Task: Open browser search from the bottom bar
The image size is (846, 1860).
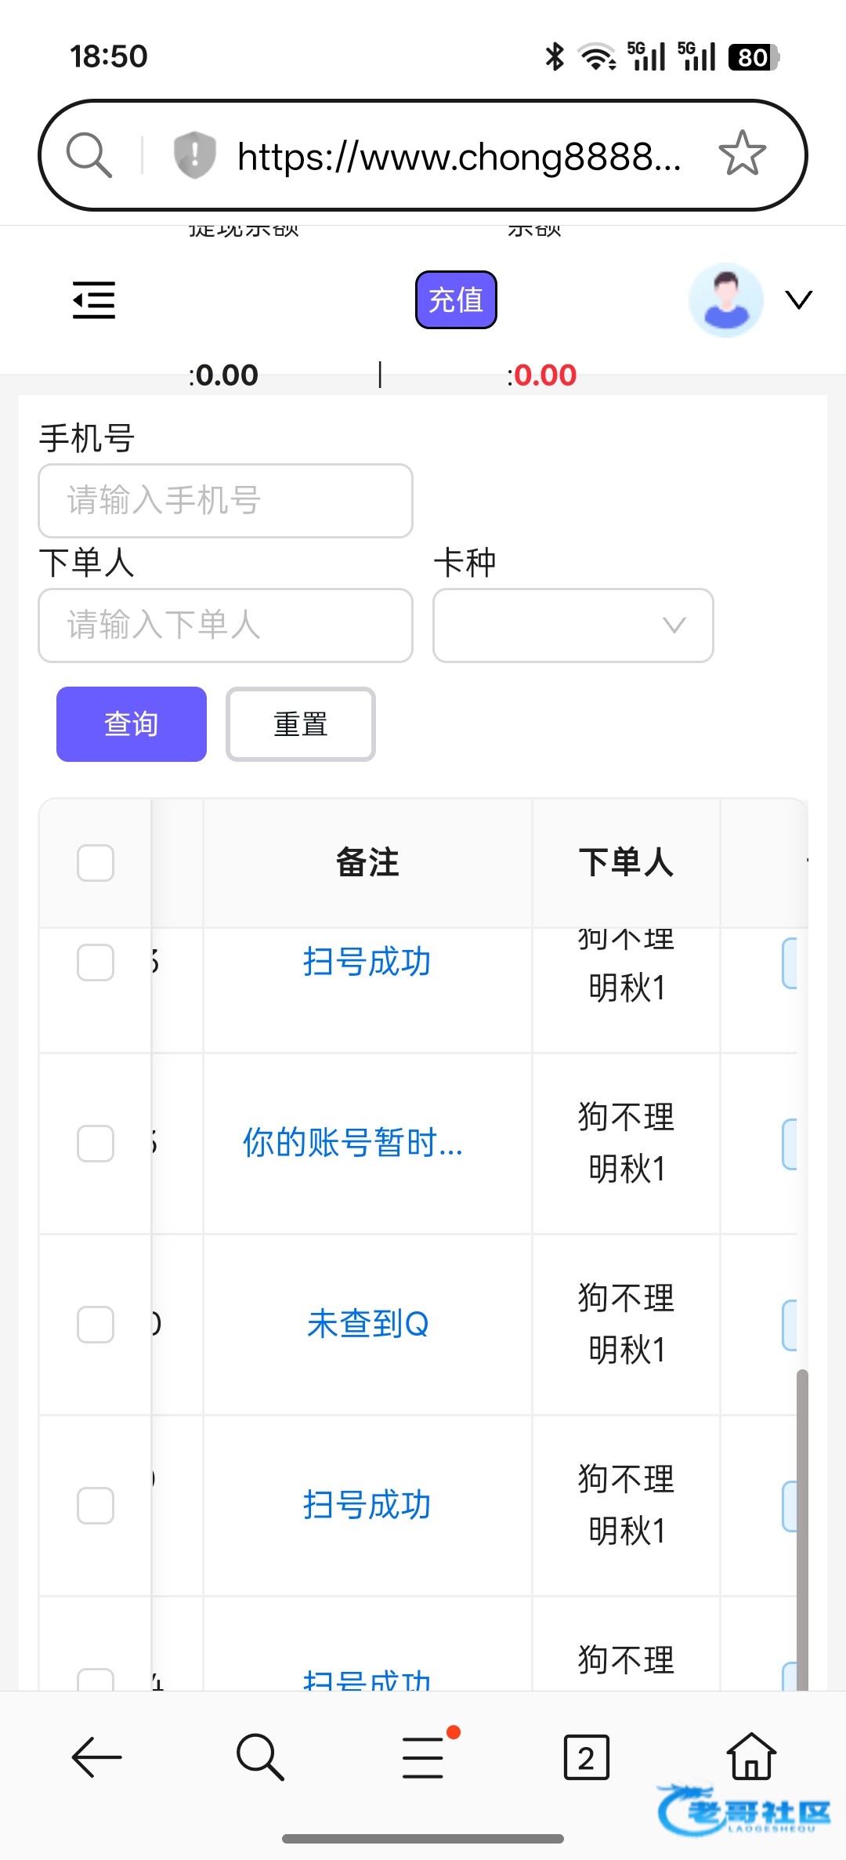Action: [x=260, y=1757]
